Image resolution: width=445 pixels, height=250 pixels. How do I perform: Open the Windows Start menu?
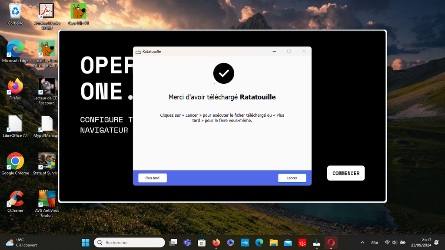coord(86,243)
